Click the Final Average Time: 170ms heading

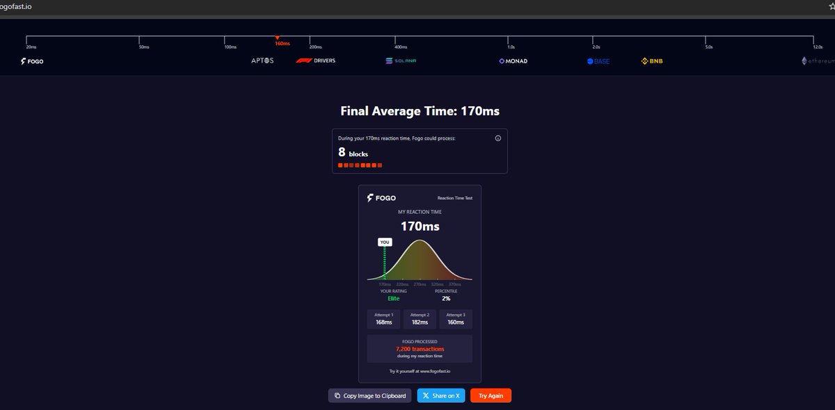[x=420, y=110]
